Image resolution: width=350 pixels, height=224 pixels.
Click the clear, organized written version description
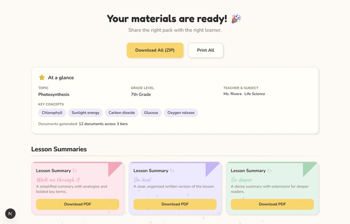tap(174, 186)
